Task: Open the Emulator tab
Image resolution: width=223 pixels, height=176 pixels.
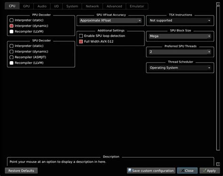Action: click(137, 6)
